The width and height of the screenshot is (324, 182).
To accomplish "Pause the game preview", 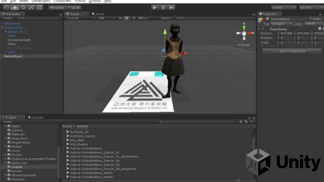I will coord(163,8).
